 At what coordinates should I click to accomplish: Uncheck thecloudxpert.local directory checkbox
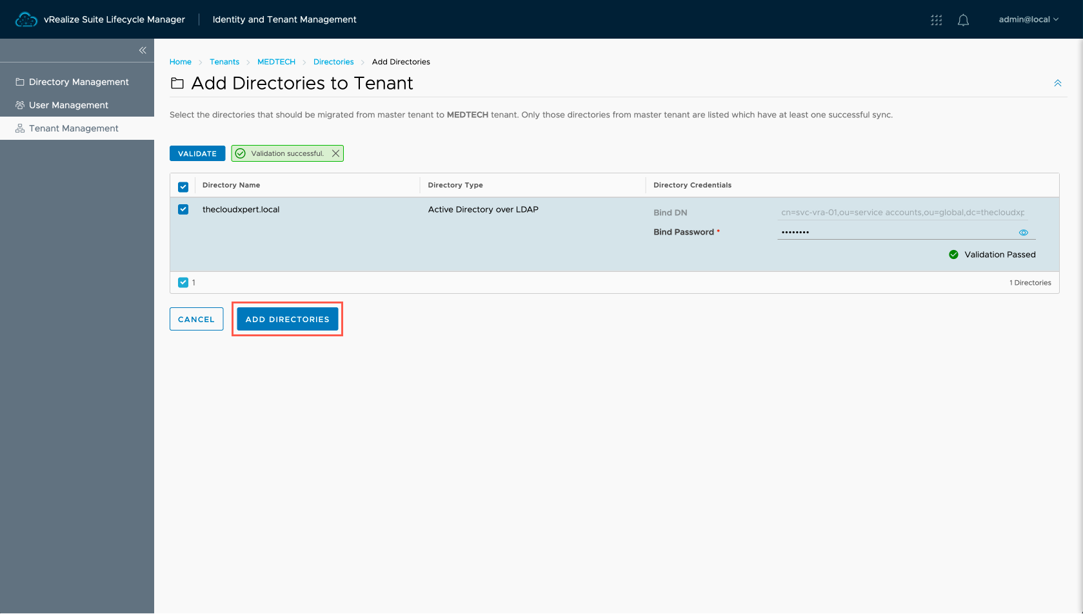point(183,209)
